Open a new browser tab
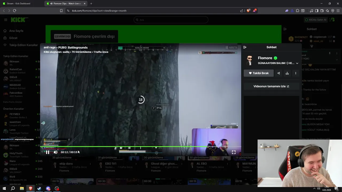This screenshot has width=342, height=192. point(91,3)
